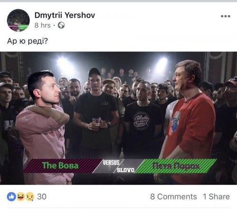Click the 'Петя Порох' green banner
Screen dimensions: 237x209
176,166
